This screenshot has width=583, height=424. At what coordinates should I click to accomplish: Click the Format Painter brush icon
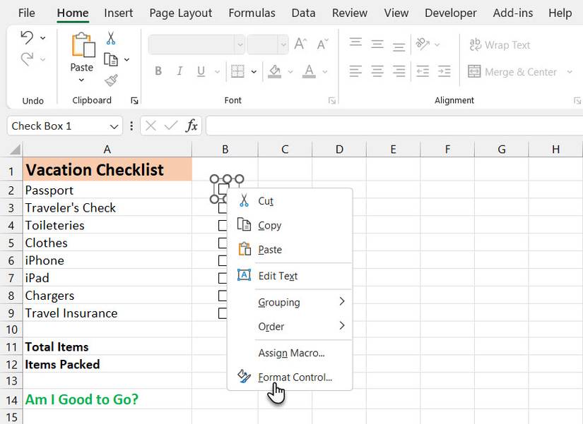111,80
